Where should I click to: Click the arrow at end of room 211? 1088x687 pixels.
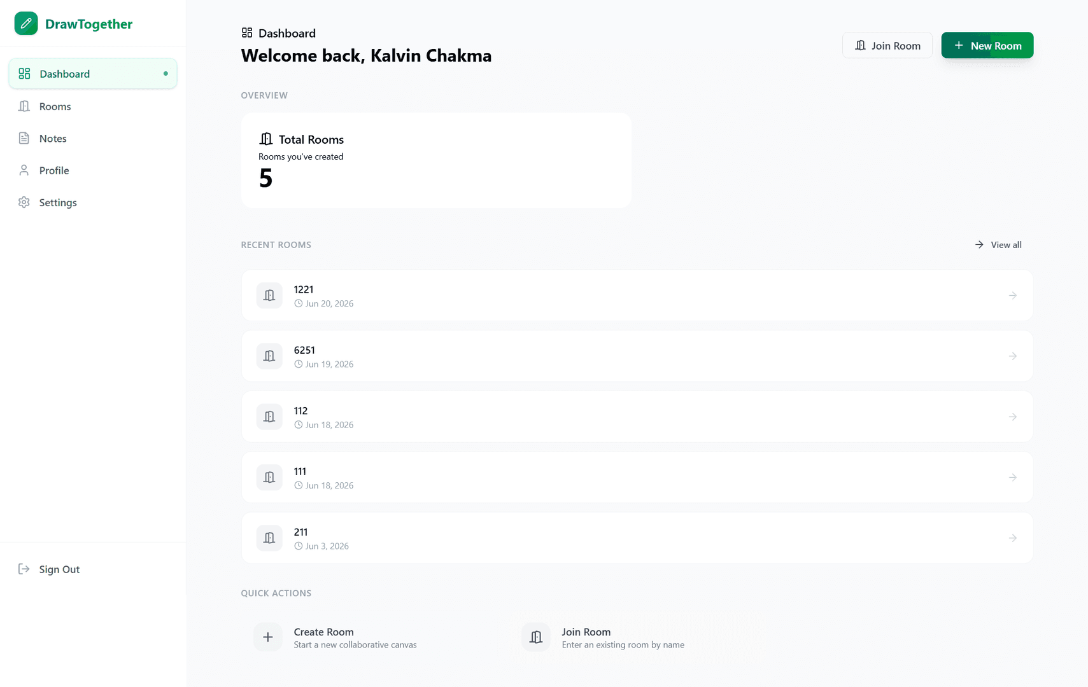coord(1012,538)
